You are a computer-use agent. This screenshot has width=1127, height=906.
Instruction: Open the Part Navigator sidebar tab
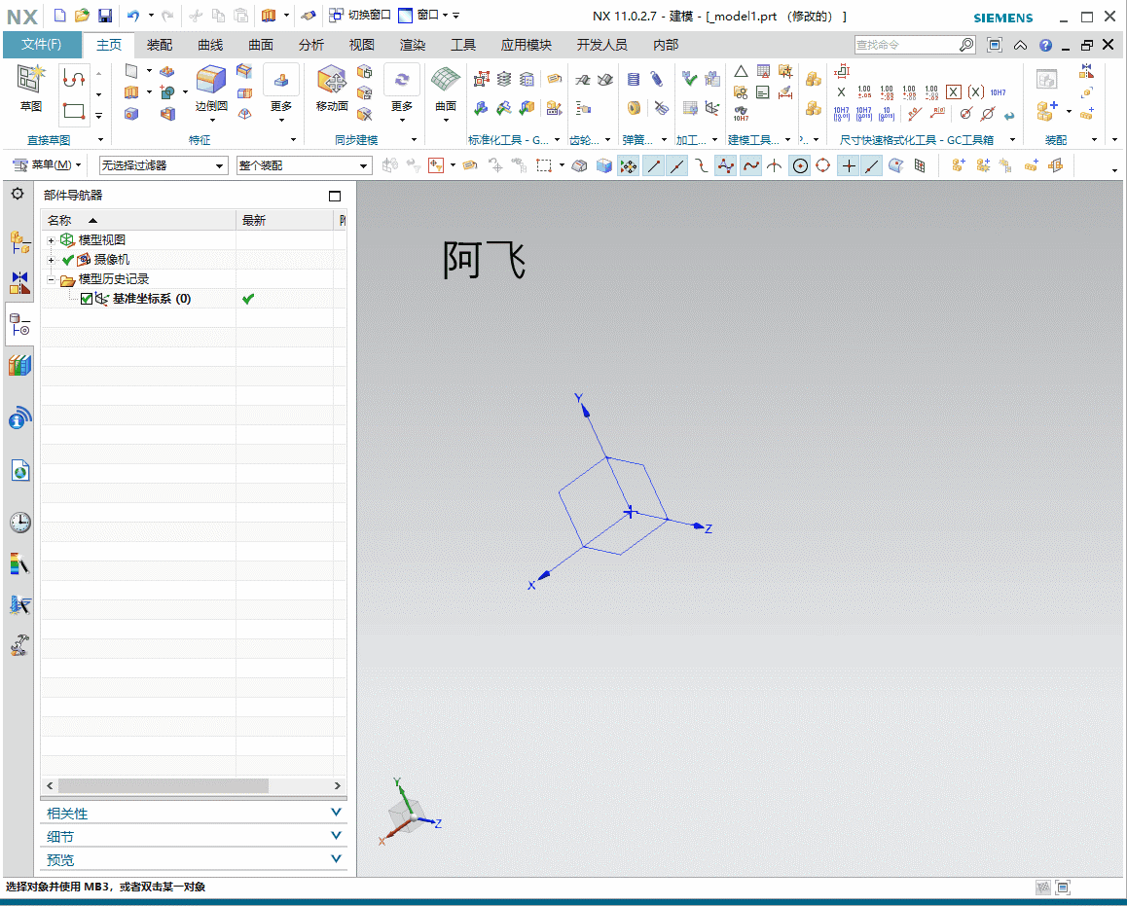[x=20, y=325]
